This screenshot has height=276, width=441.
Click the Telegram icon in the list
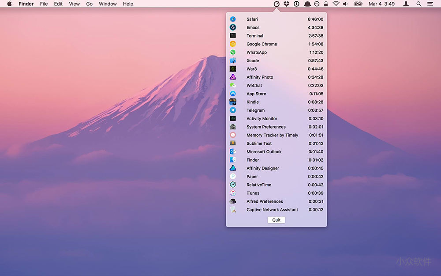click(233, 110)
